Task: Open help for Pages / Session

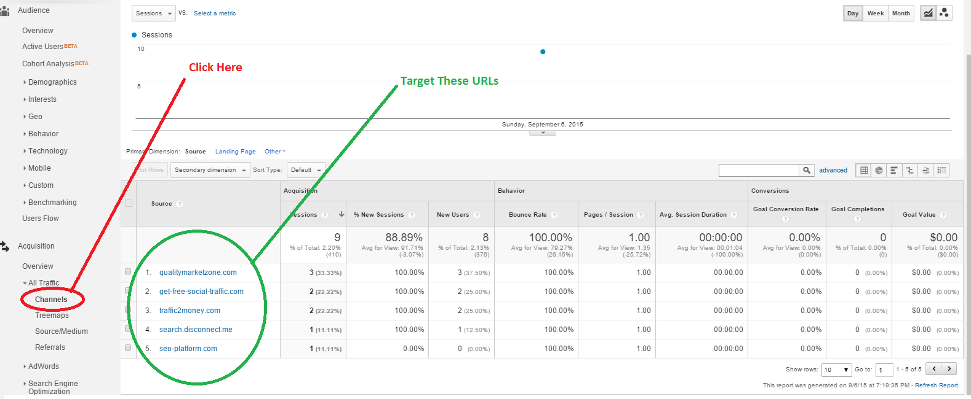Action: coord(641,215)
